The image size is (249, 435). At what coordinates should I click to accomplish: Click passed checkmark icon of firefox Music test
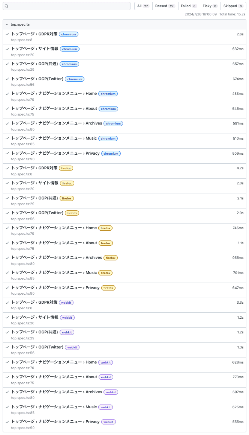[7, 273]
